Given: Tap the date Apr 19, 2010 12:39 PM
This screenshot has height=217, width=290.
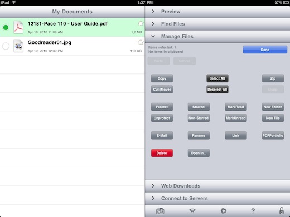Looking at the screenshot, I should (x=45, y=51).
